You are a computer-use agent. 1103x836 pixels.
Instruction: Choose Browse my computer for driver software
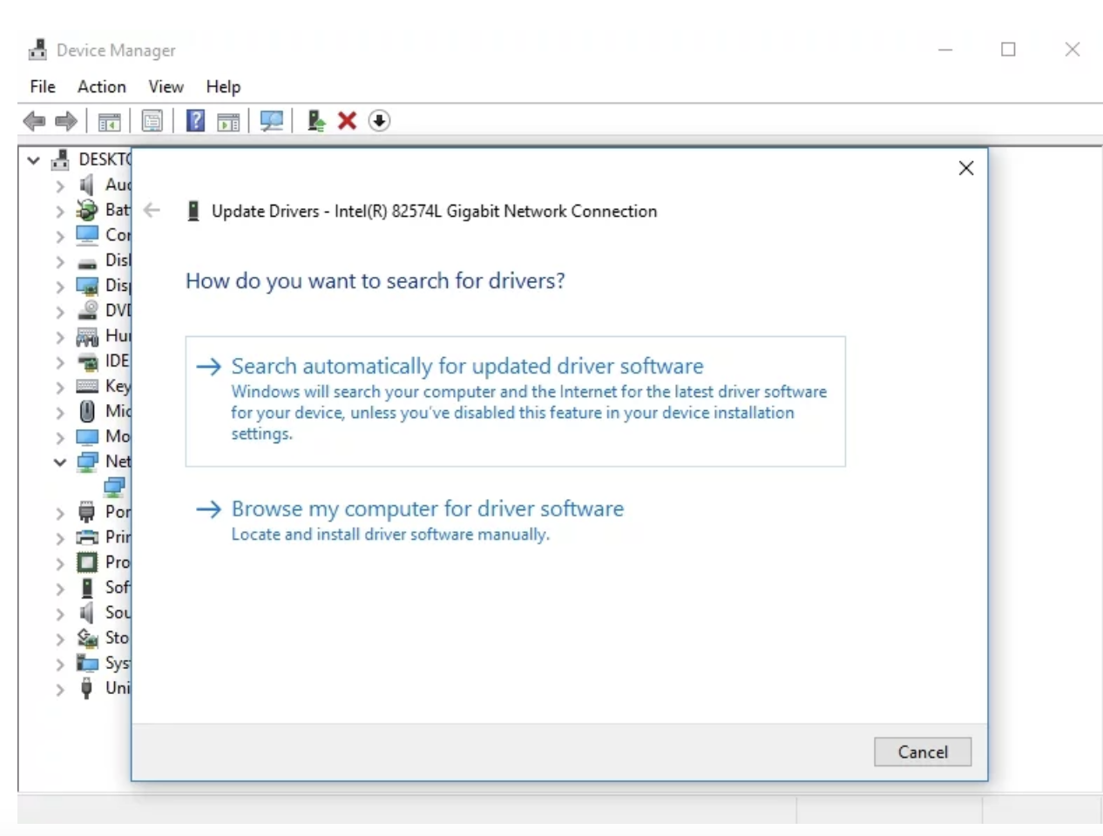(427, 509)
